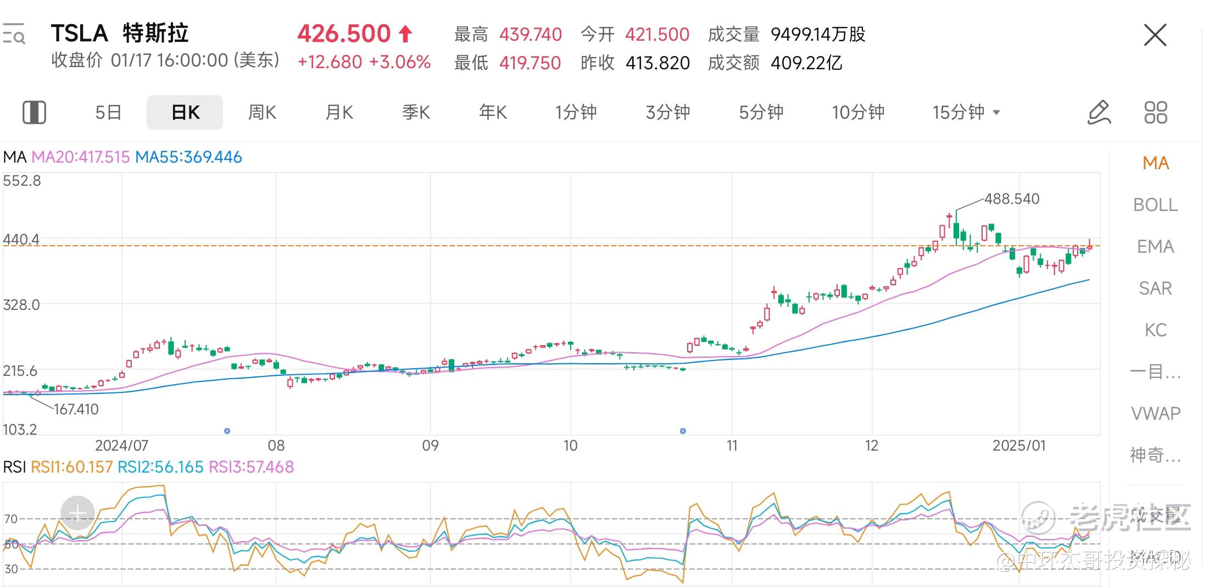
Task: Click the 今开 421.500 value
Action: click(657, 35)
